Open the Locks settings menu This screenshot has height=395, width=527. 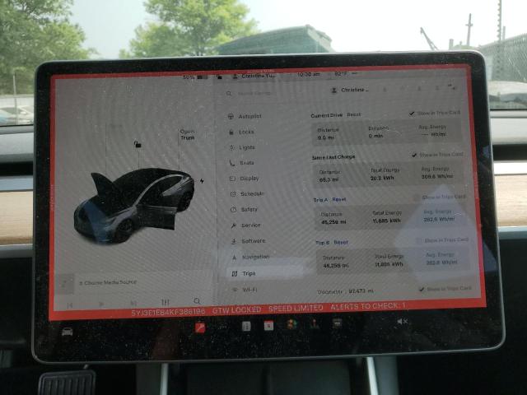tap(241, 132)
